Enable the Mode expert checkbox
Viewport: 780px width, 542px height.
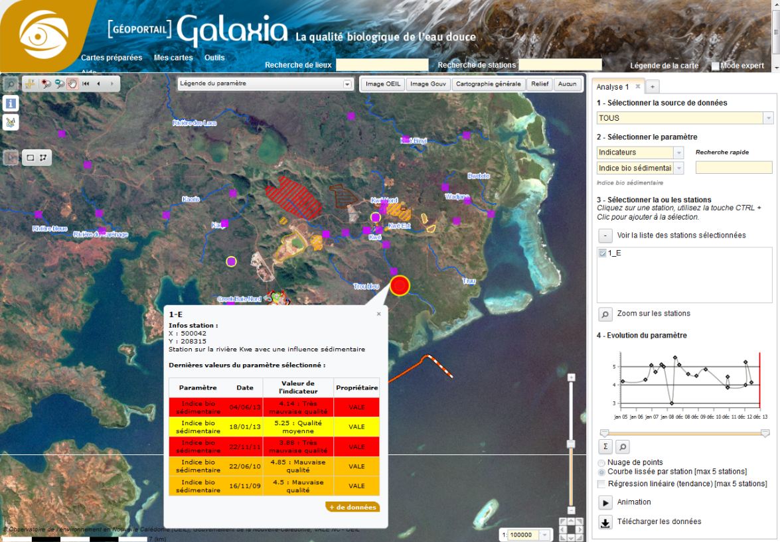(716, 66)
